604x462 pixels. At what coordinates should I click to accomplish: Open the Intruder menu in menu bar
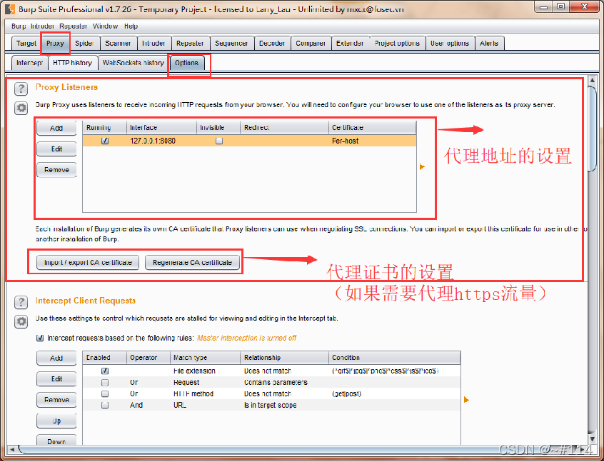42,26
